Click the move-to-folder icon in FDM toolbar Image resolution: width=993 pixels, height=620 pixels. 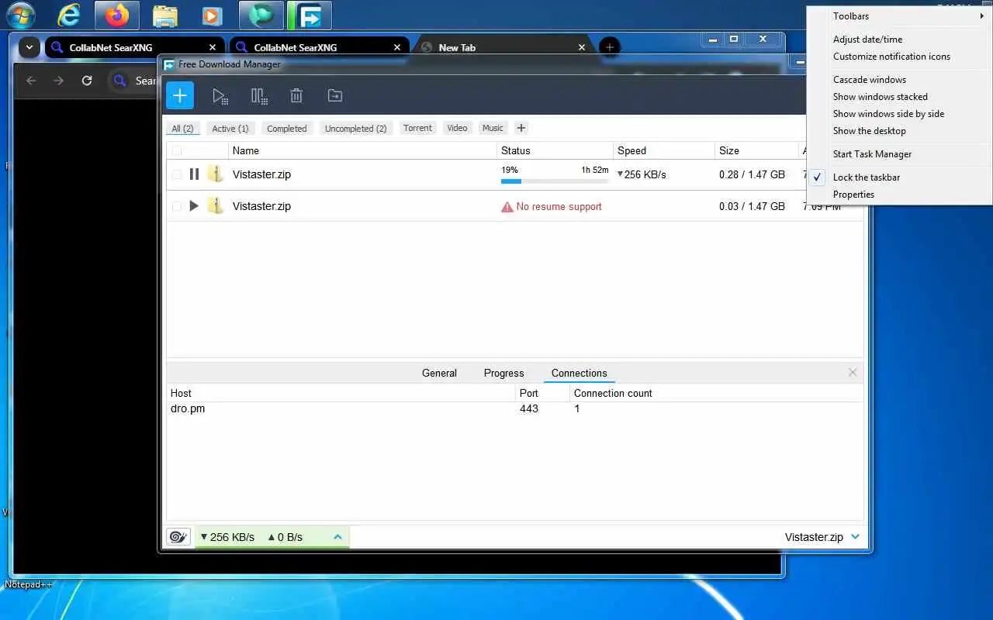pos(335,95)
